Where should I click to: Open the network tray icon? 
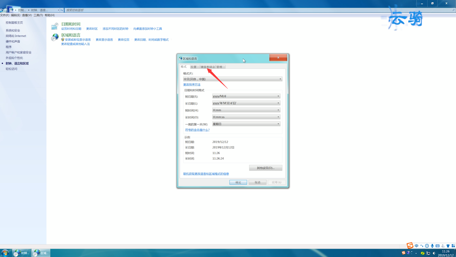click(x=428, y=253)
